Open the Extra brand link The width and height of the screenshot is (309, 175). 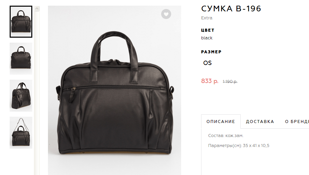coord(206,18)
